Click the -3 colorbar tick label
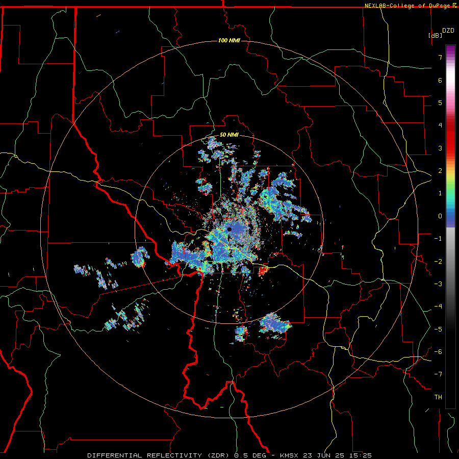Image resolution: width=459 pixels, height=459 pixels. (438, 284)
